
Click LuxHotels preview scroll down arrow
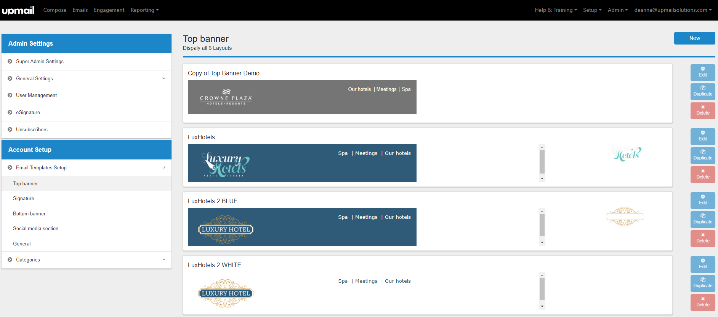[542, 178]
